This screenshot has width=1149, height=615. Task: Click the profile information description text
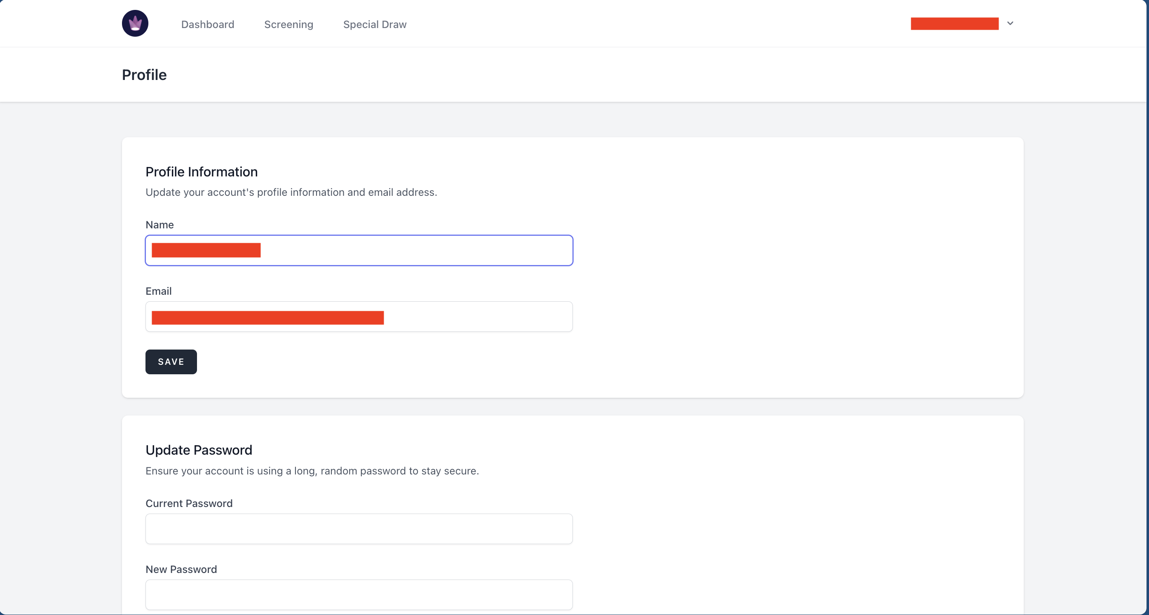[291, 192]
